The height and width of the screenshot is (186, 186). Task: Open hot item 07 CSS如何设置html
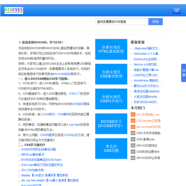tap(148, 151)
